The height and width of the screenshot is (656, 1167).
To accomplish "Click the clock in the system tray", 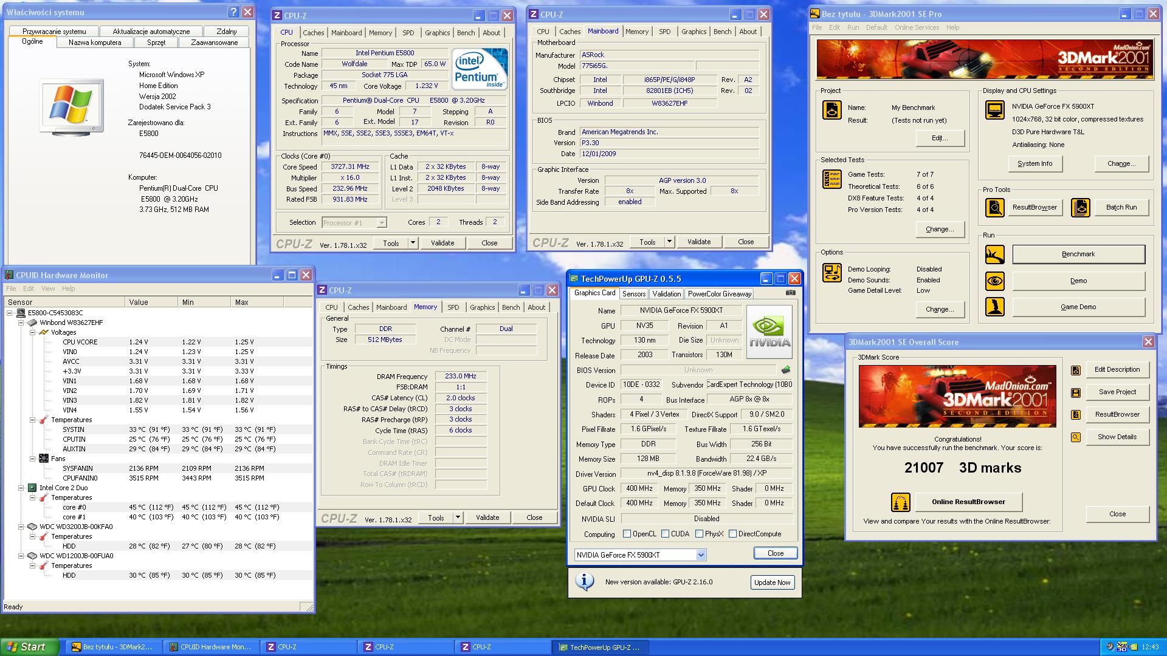I will (1150, 647).
